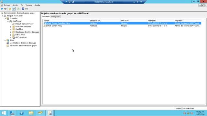The width and height of the screenshot is (207, 116).
Task: Click the Group Policy Management taskbar icon
Action: (x=50, y=113)
